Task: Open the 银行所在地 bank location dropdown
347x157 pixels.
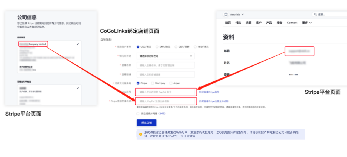Action: point(165,56)
